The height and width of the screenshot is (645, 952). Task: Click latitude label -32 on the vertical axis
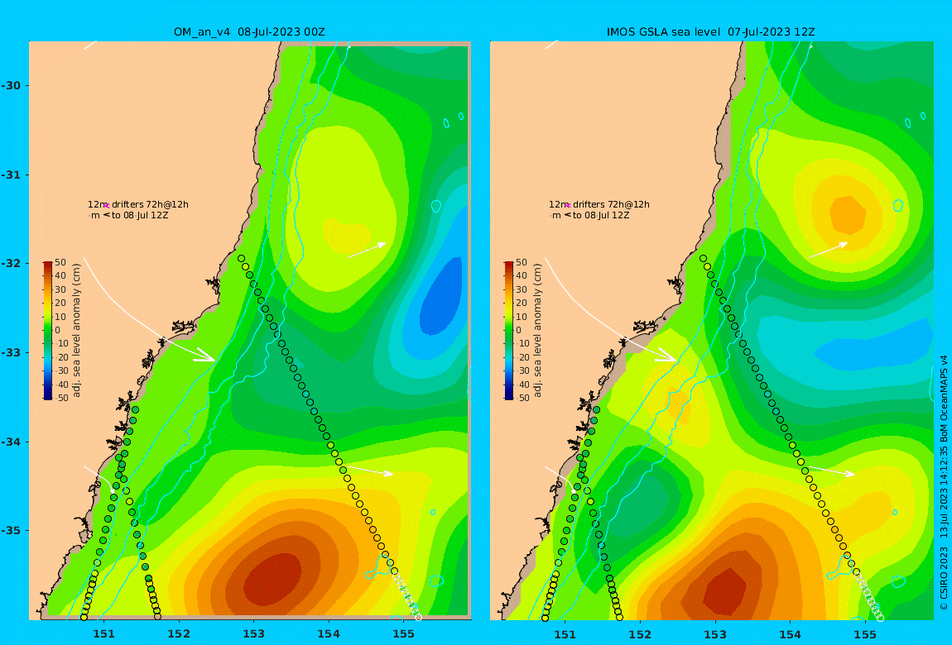11,263
